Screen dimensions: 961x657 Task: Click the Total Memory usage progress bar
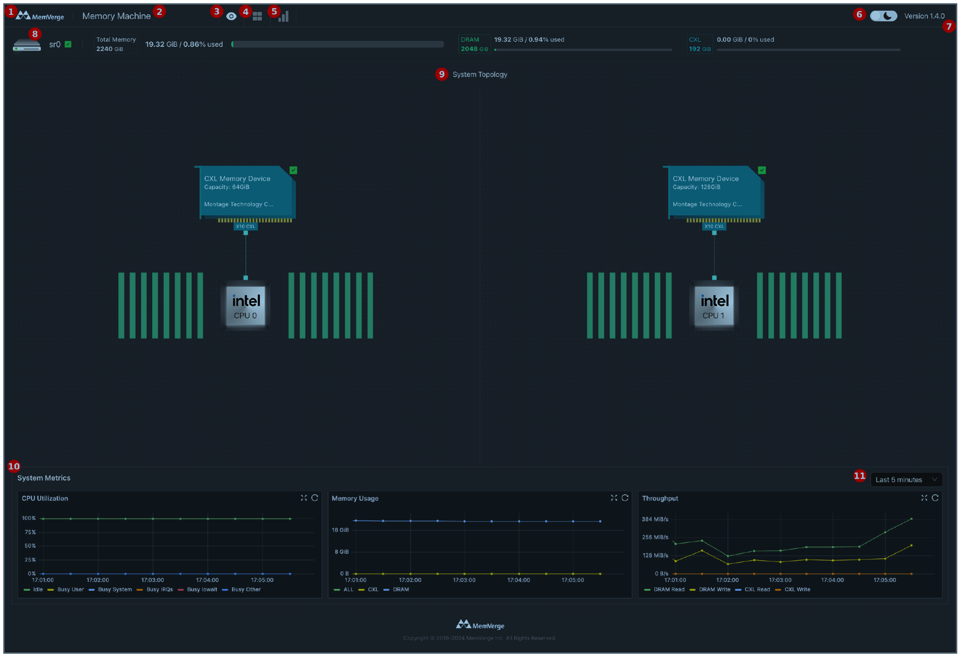(x=338, y=44)
